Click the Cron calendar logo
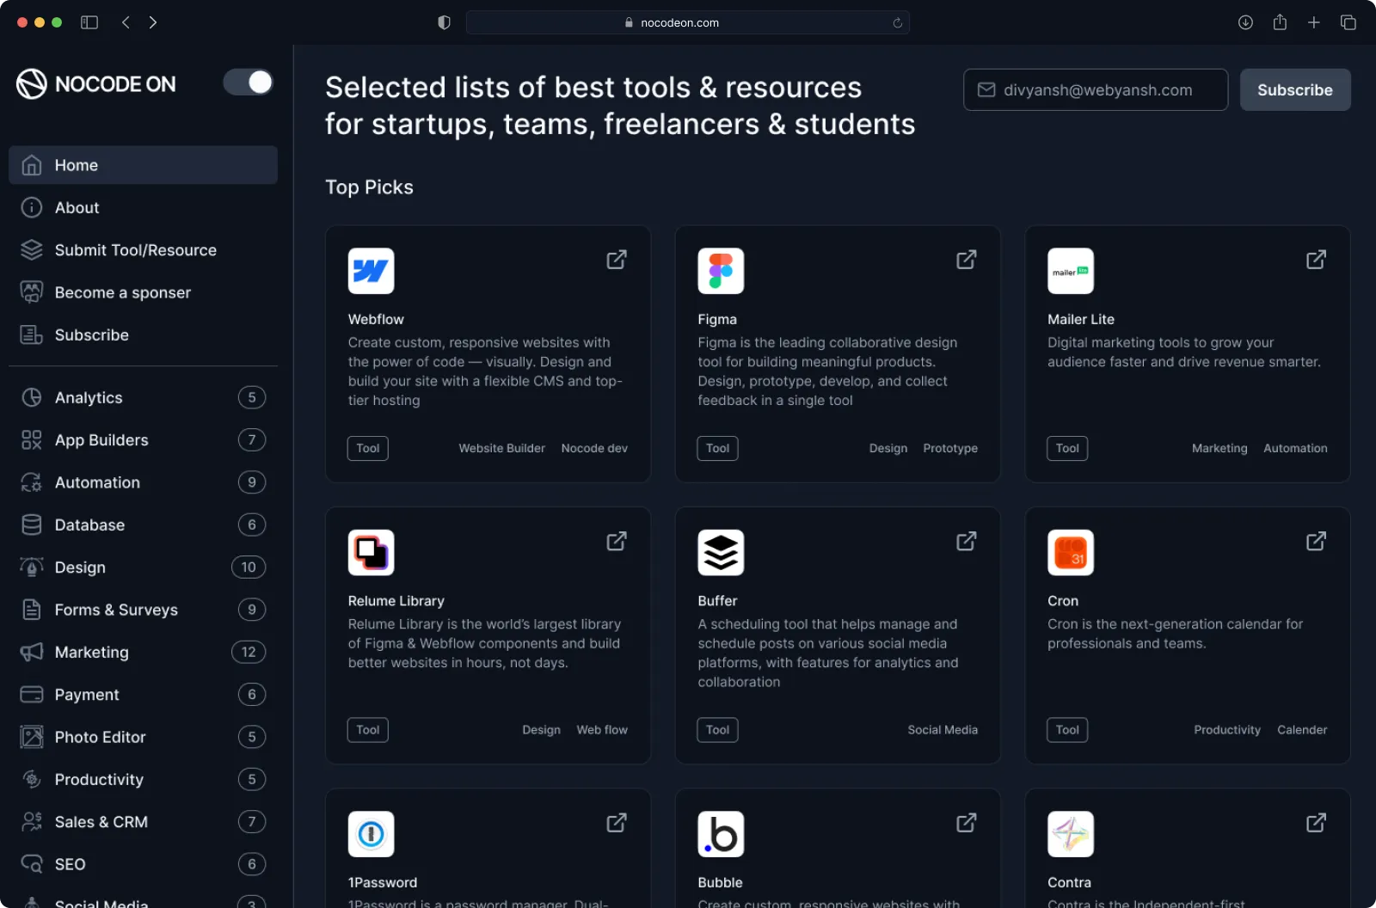Screen dimensions: 1376x908 pyautogui.click(x=1071, y=552)
